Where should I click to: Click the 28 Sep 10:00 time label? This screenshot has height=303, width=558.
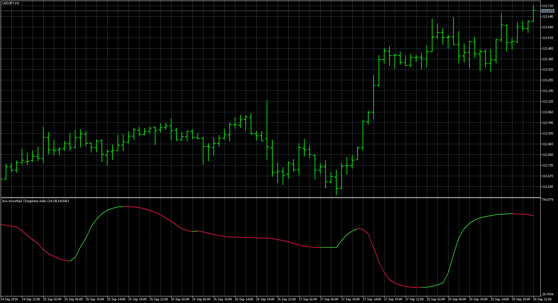click(478, 299)
